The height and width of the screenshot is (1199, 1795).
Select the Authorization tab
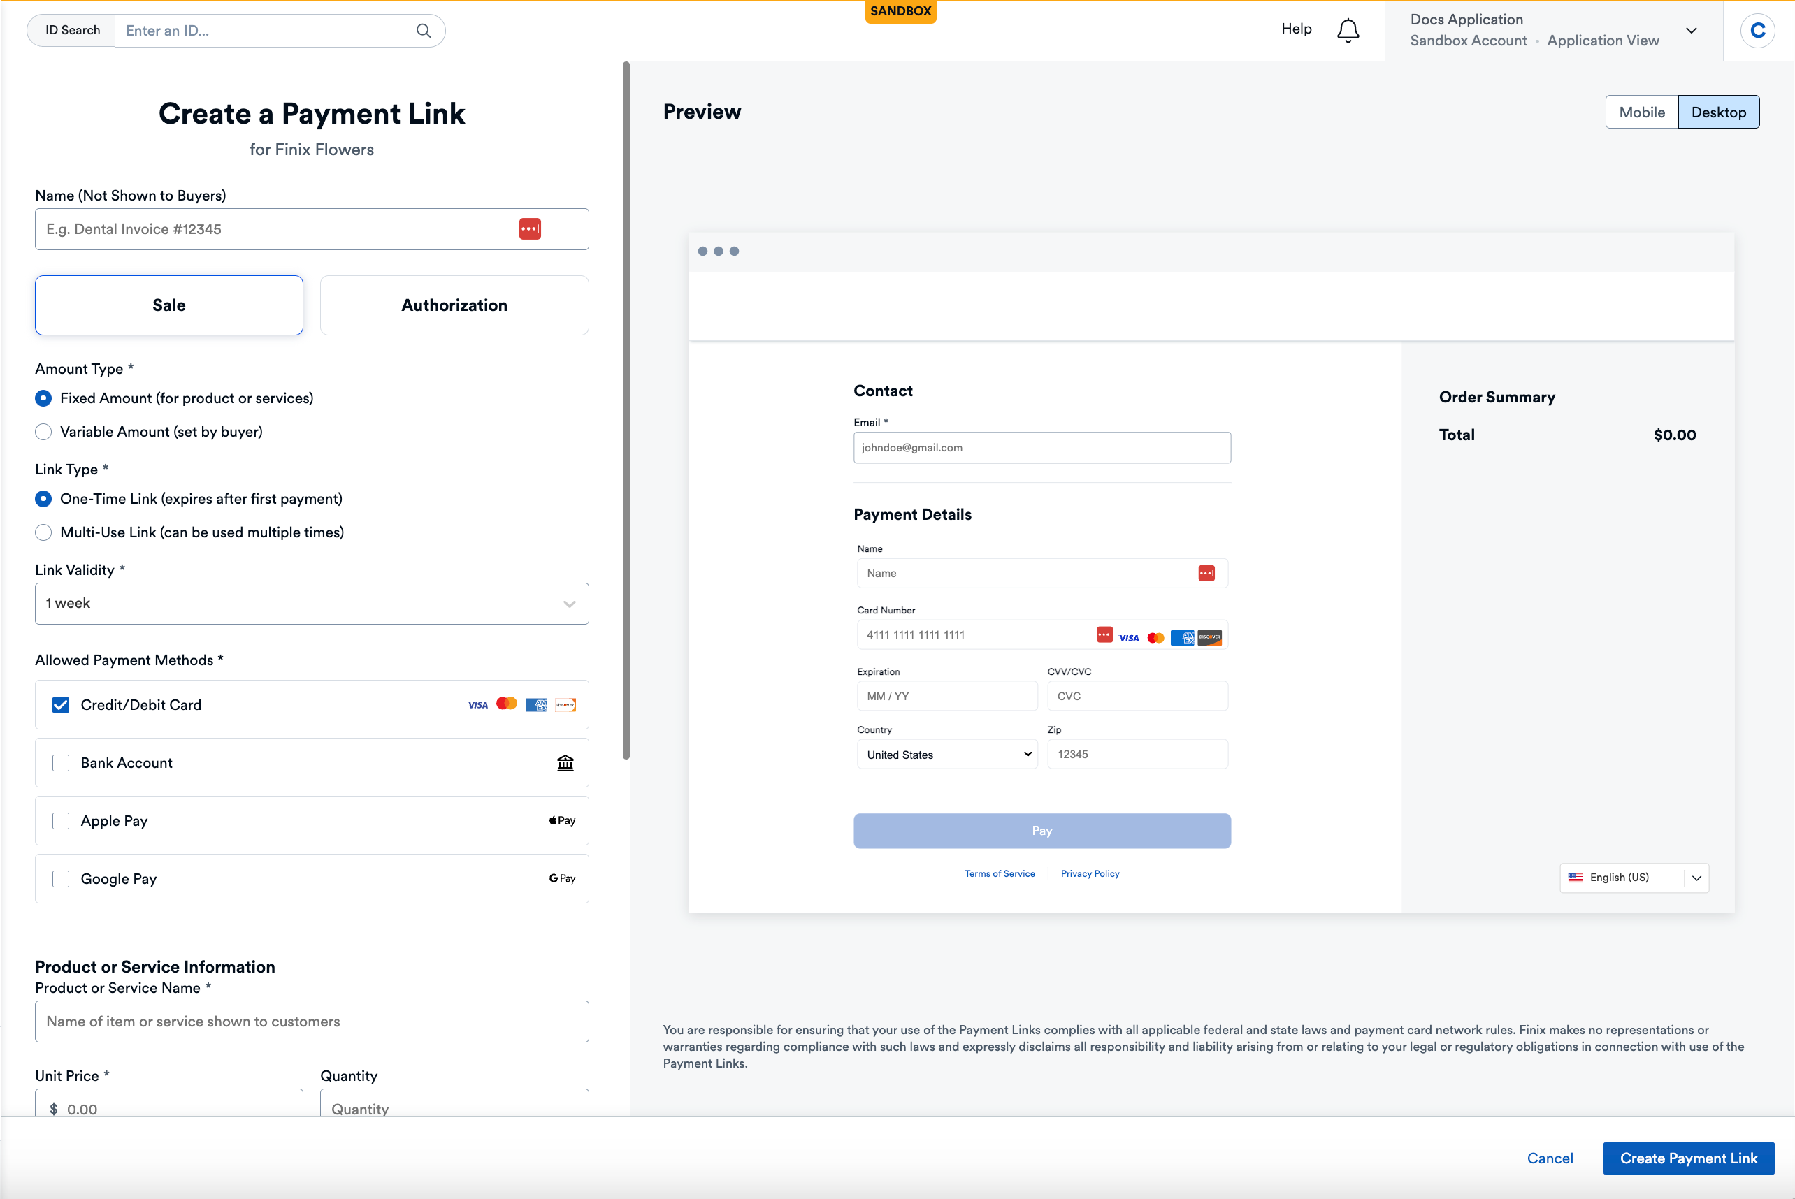pyautogui.click(x=454, y=305)
